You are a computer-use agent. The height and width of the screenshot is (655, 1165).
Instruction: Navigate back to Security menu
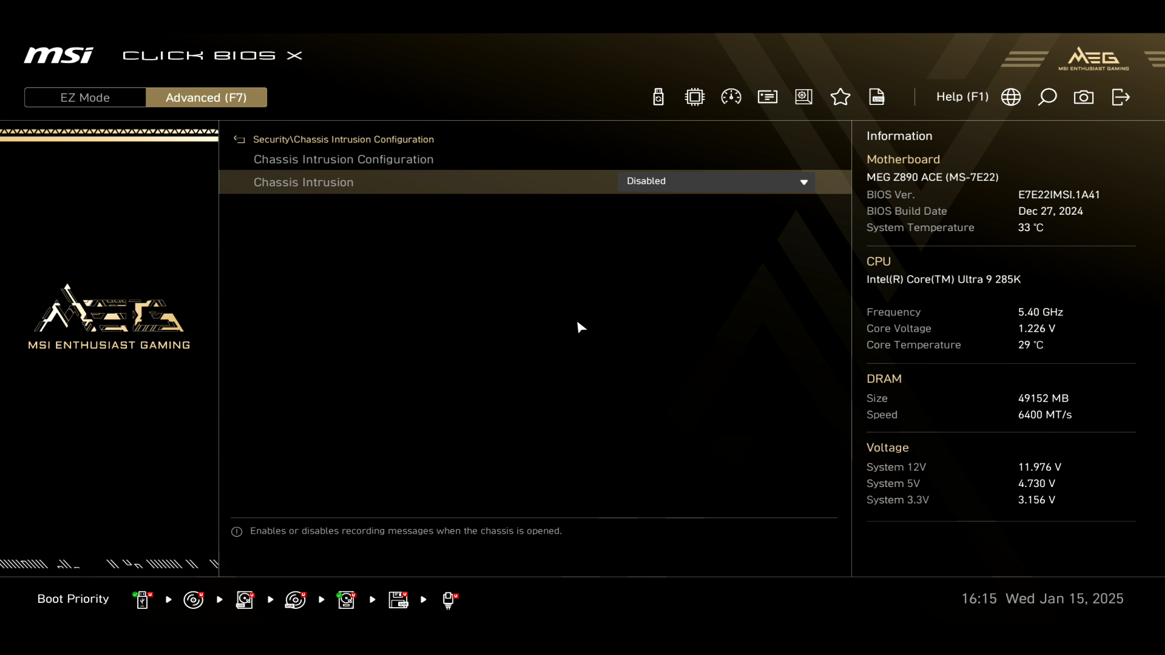(238, 139)
